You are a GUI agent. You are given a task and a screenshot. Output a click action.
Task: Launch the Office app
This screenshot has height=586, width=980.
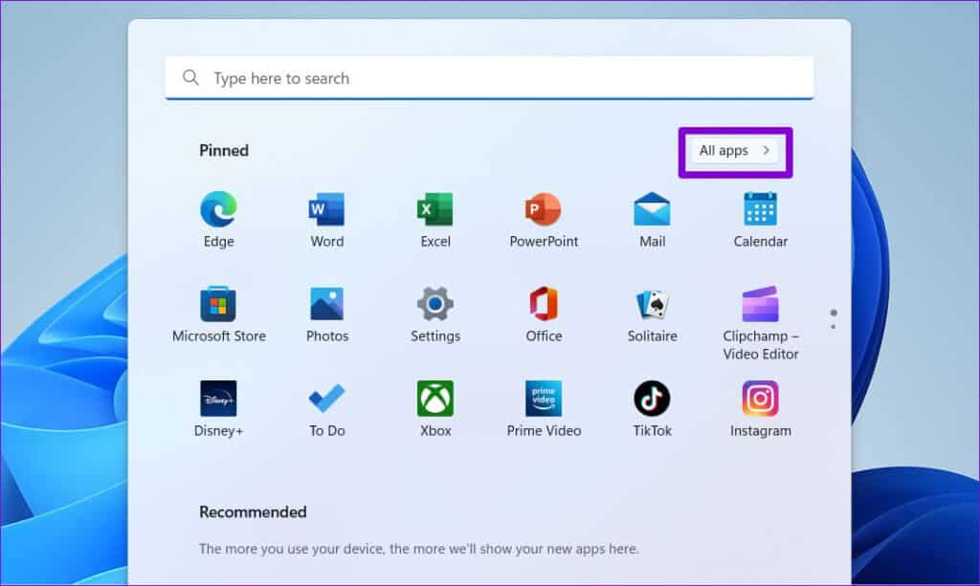(543, 306)
